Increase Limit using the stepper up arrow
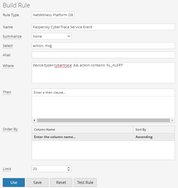Viewport: 178px width, 188px height. tap(69, 167)
